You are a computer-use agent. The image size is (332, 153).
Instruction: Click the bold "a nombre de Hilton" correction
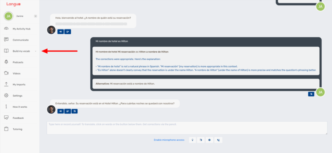(x=157, y=52)
